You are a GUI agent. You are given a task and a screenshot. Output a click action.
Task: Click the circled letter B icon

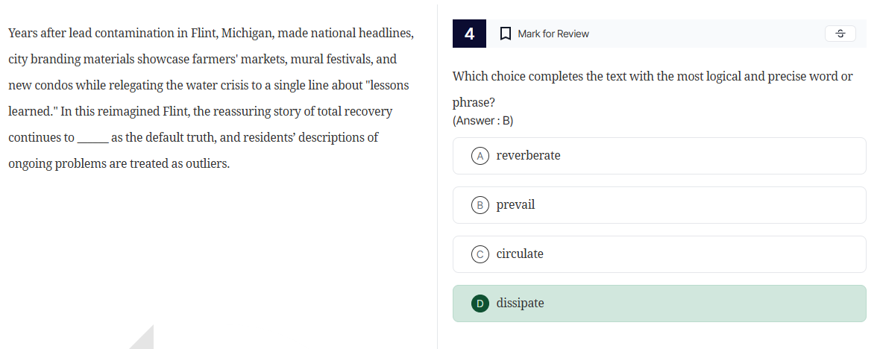tap(481, 205)
